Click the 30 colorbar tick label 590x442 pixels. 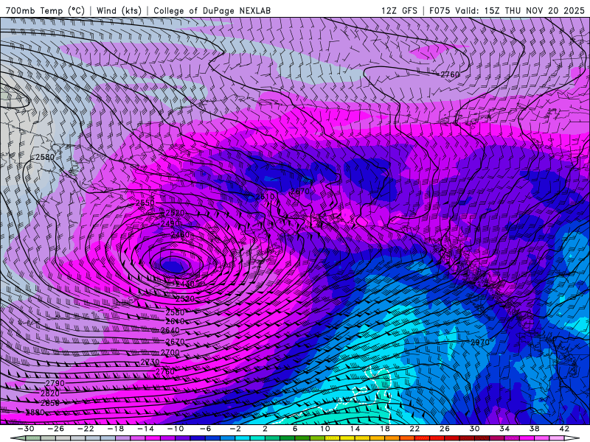click(x=474, y=429)
